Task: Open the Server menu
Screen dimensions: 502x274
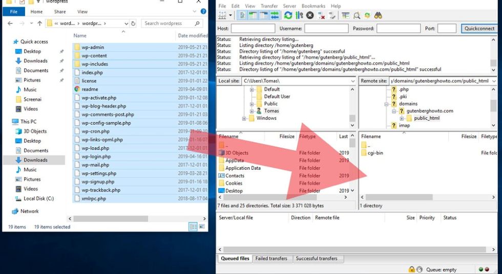Action: pyautogui.click(x=289, y=6)
